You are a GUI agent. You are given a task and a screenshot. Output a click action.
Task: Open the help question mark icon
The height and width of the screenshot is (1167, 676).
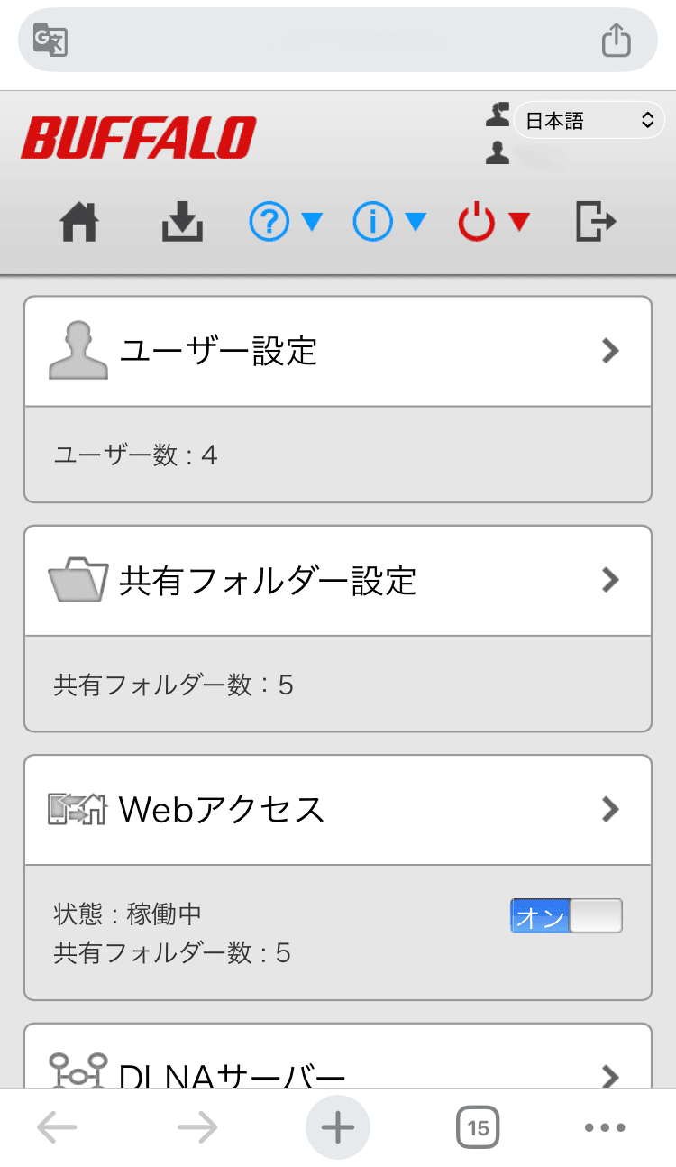269,221
